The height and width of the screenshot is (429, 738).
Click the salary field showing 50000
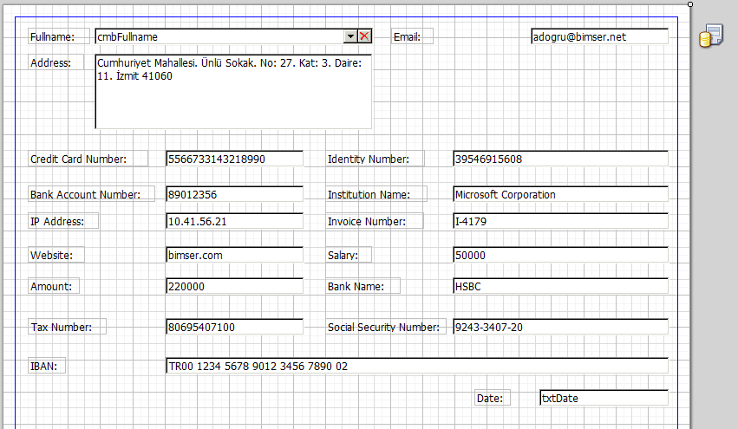(560, 255)
